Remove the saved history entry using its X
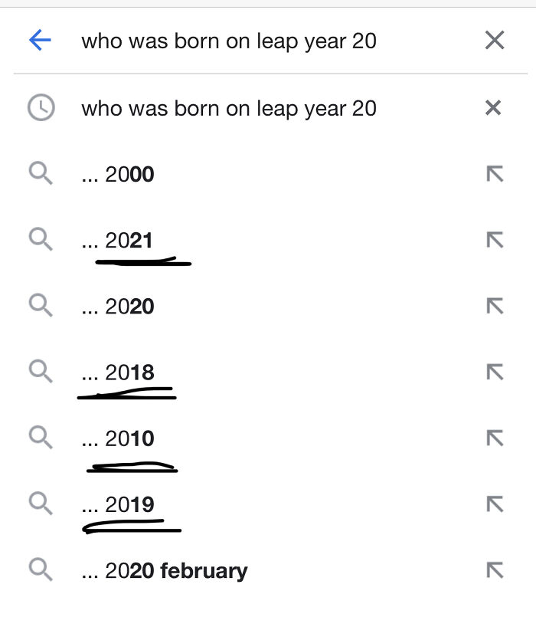Viewport: 536px width, 640px height. pyautogui.click(x=495, y=108)
